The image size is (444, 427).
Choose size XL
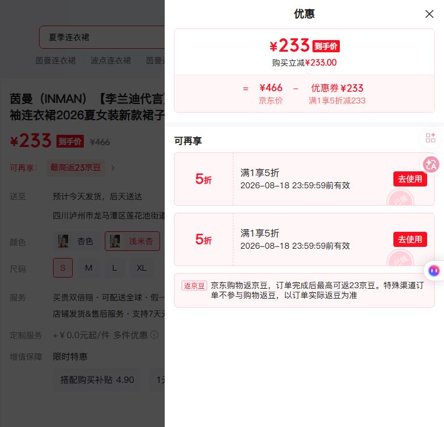pyautogui.click(x=141, y=267)
